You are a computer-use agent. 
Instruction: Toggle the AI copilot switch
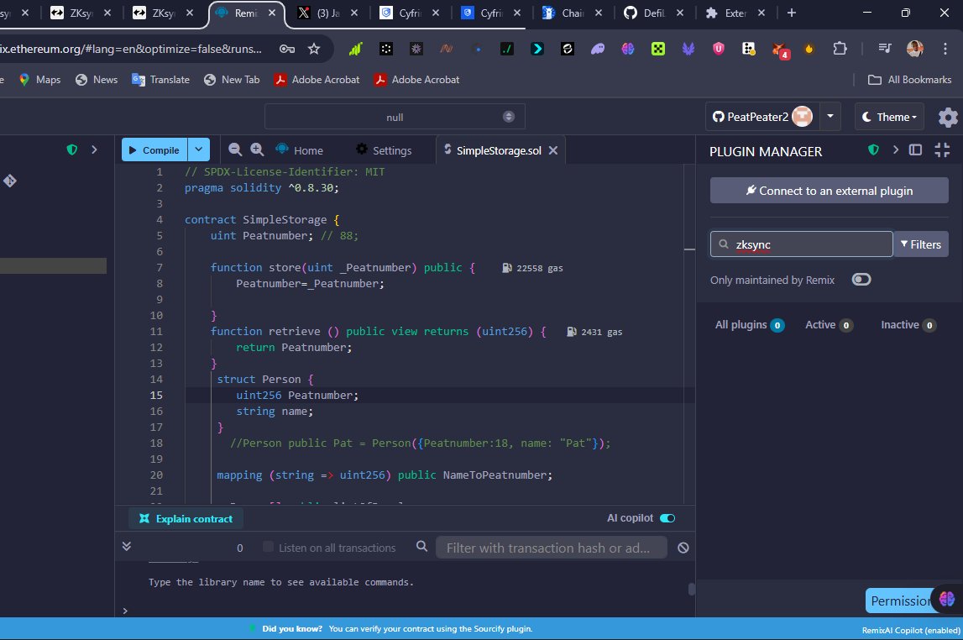667,518
